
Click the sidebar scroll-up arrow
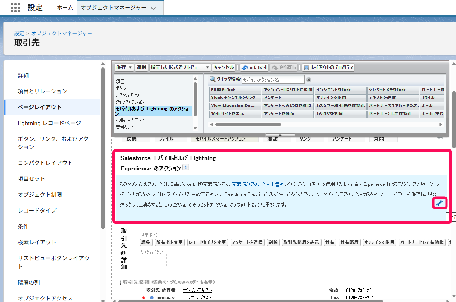click(103, 63)
